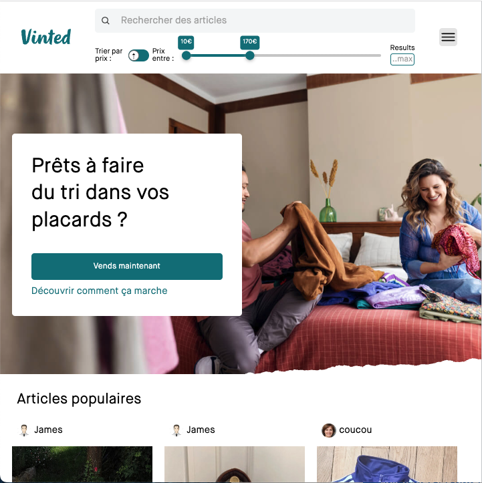Click the 170€ maximum price handle

tap(250, 55)
